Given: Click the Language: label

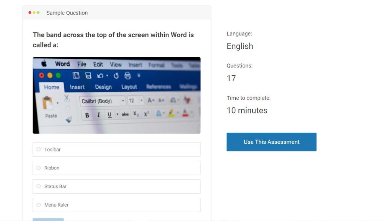Looking at the screenshot, I should (x=239, y=34).
